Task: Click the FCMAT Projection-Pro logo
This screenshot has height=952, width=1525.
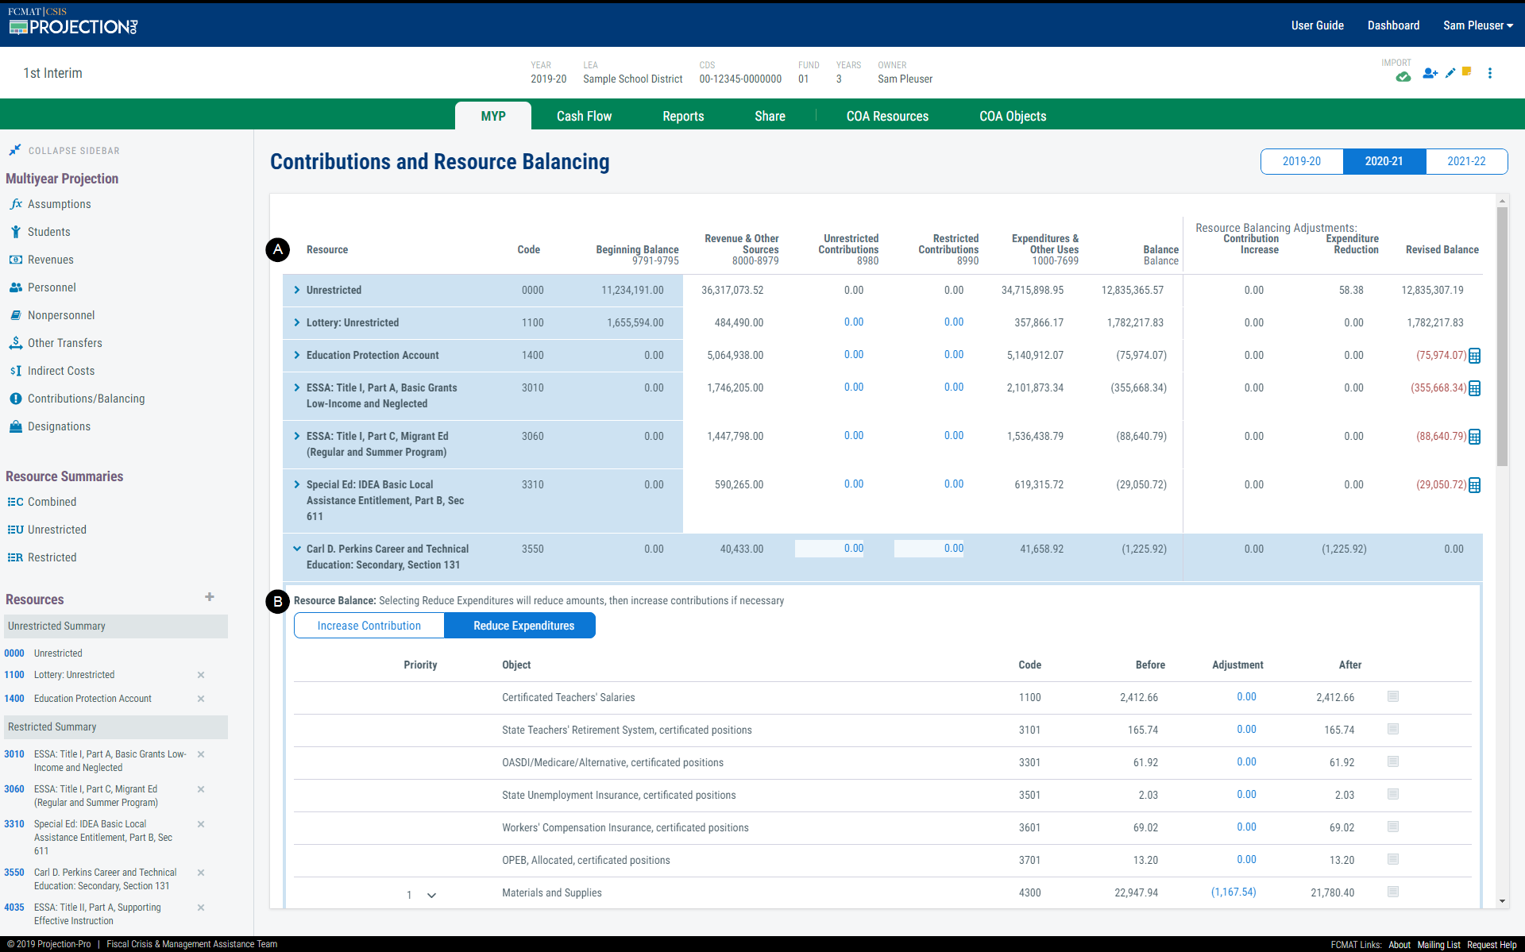Action: (73, 22)
